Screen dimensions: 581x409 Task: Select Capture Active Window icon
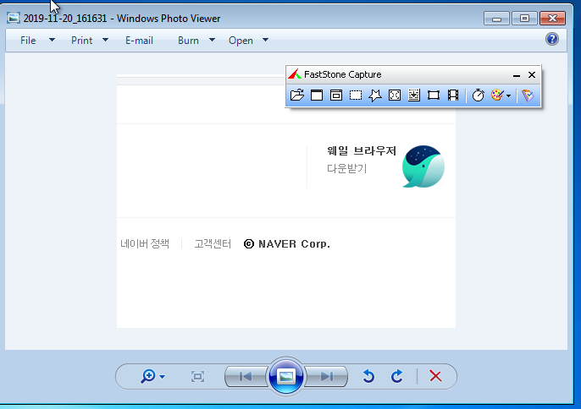coord(317,95)
